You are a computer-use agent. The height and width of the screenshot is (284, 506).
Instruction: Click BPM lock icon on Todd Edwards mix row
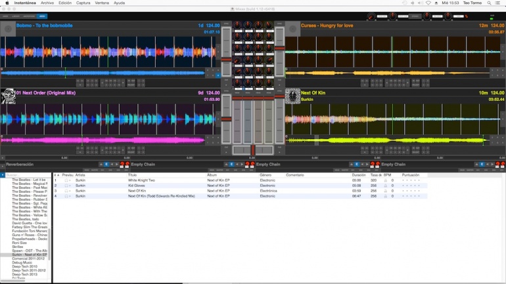[x=385, y=196]
